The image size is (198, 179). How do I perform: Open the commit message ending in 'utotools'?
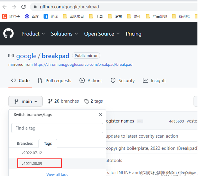pos(114,160)
